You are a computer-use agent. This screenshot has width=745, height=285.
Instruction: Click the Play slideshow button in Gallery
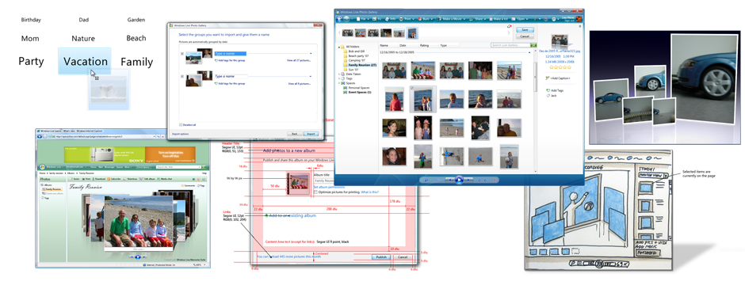pos(459,180)
